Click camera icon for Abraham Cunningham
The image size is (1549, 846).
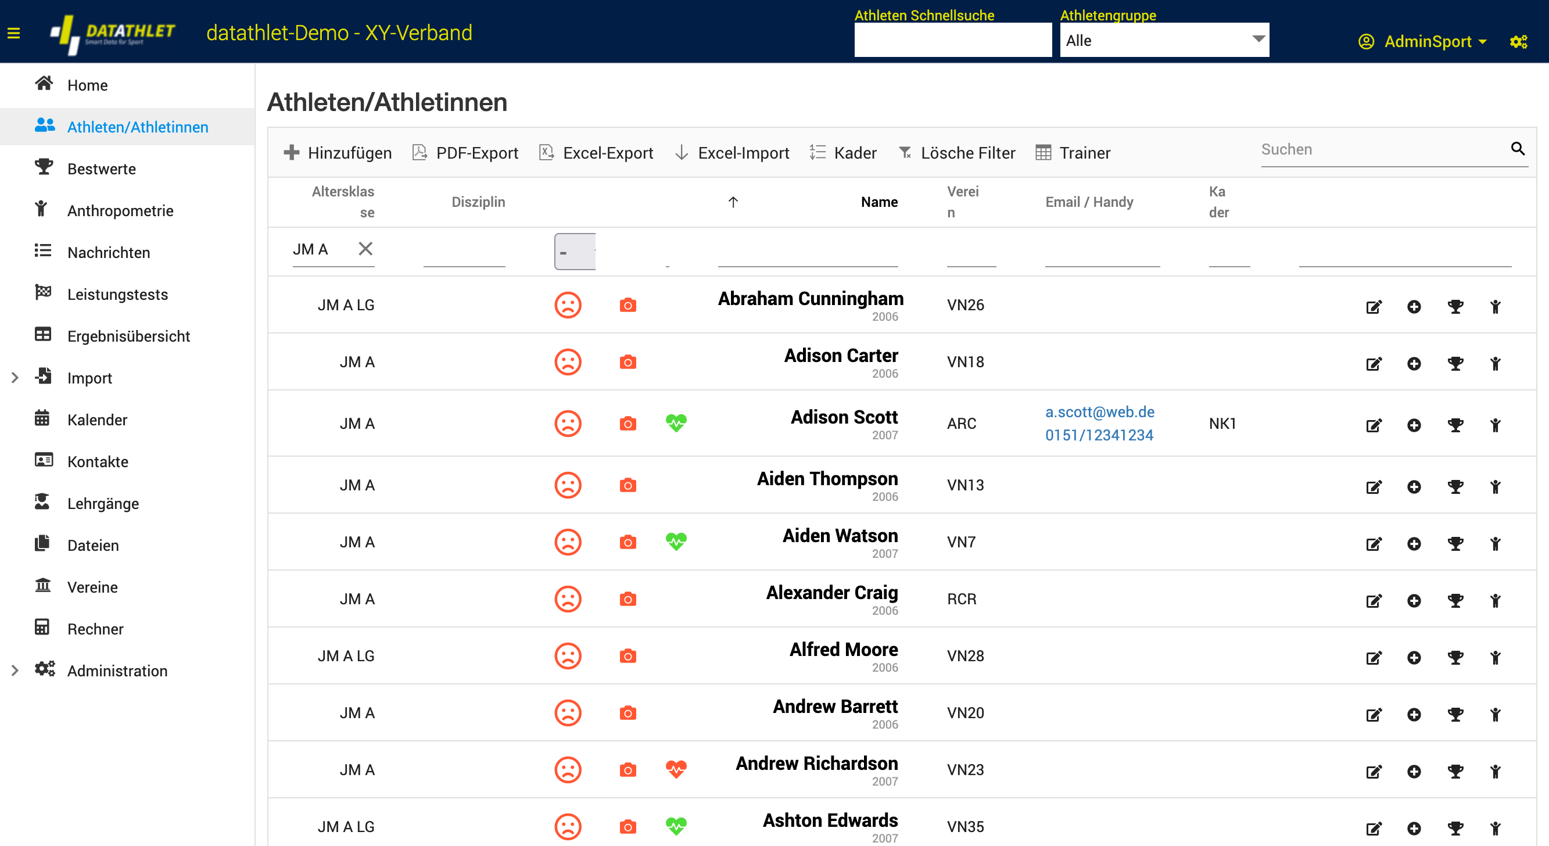tap(628, 305)
